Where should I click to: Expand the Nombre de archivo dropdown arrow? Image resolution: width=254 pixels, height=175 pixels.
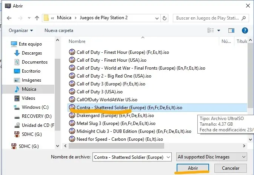[168, 157]
